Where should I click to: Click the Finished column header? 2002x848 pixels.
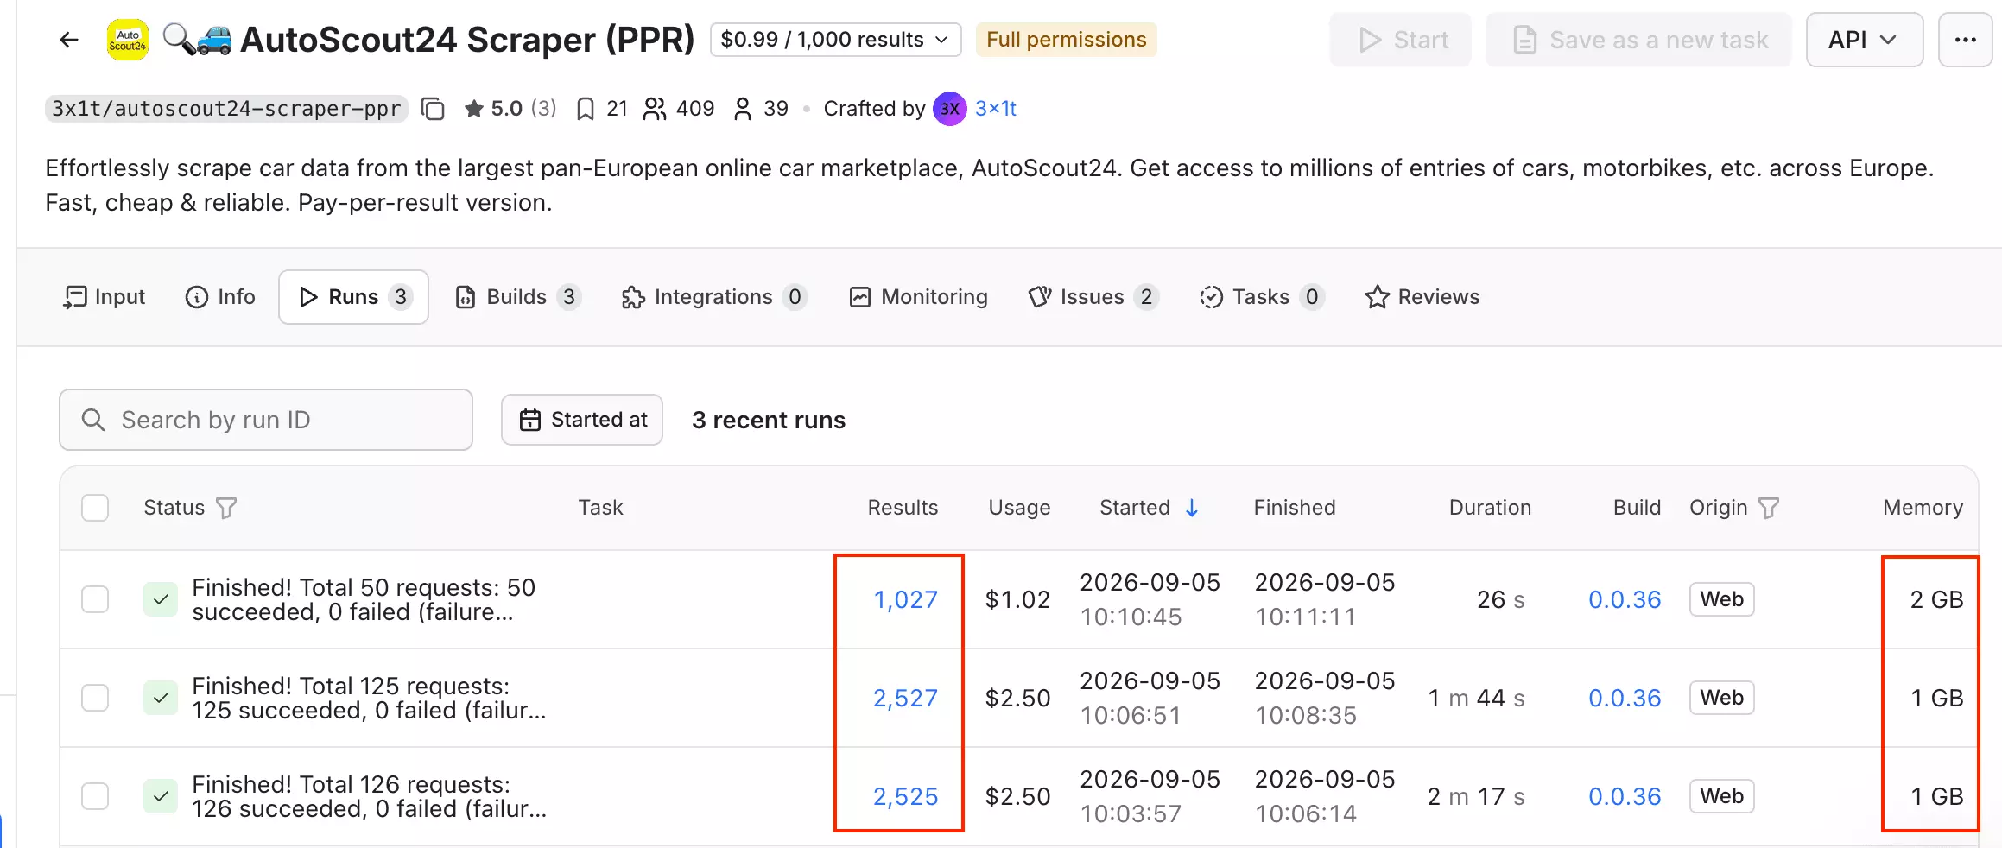click(x=1295, y=508)
